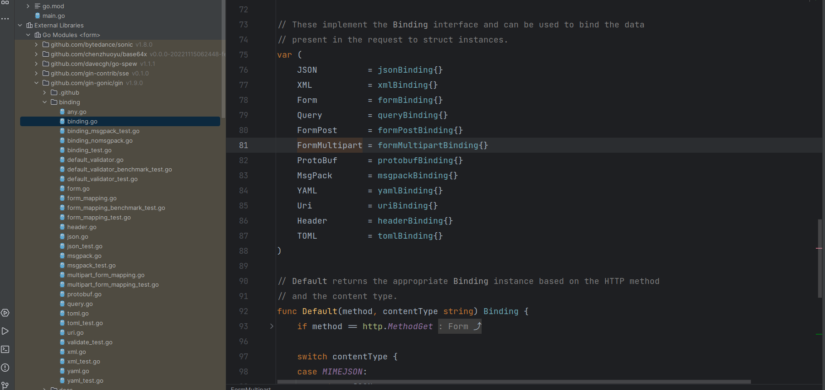This screenshot has height=390, width=825.
Task: Open protobuf.go file
Action: (x=84, y=294)
